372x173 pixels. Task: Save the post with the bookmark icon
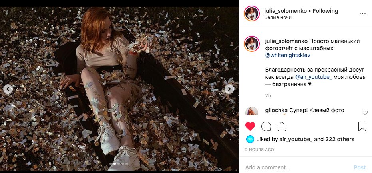pos(362,126)
